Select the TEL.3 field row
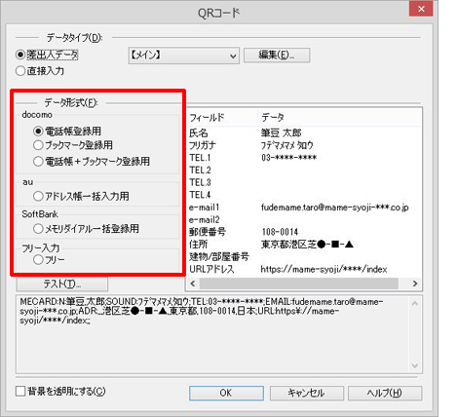This screenshot has height=417, width=458. [304, 182]
